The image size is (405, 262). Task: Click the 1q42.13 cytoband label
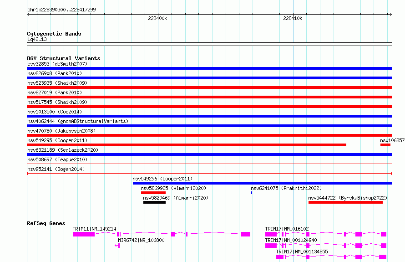(x=37, y=39)
